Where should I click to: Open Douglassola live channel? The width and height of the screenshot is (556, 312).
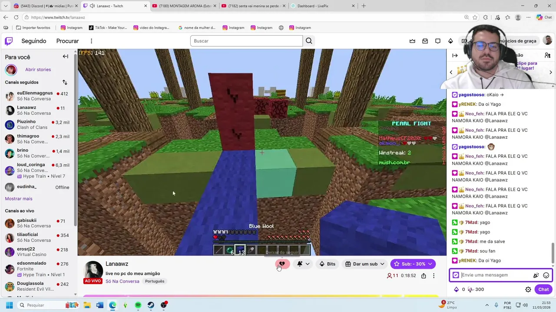click(37, 286)
